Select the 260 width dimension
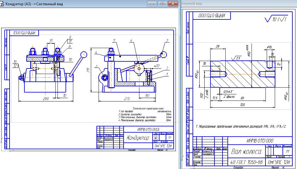 coord(46,98)
